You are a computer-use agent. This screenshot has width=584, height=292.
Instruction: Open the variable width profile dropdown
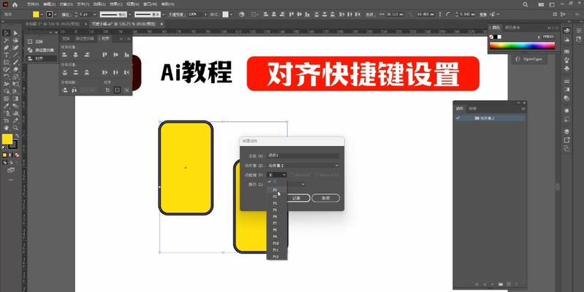point(129,15)
